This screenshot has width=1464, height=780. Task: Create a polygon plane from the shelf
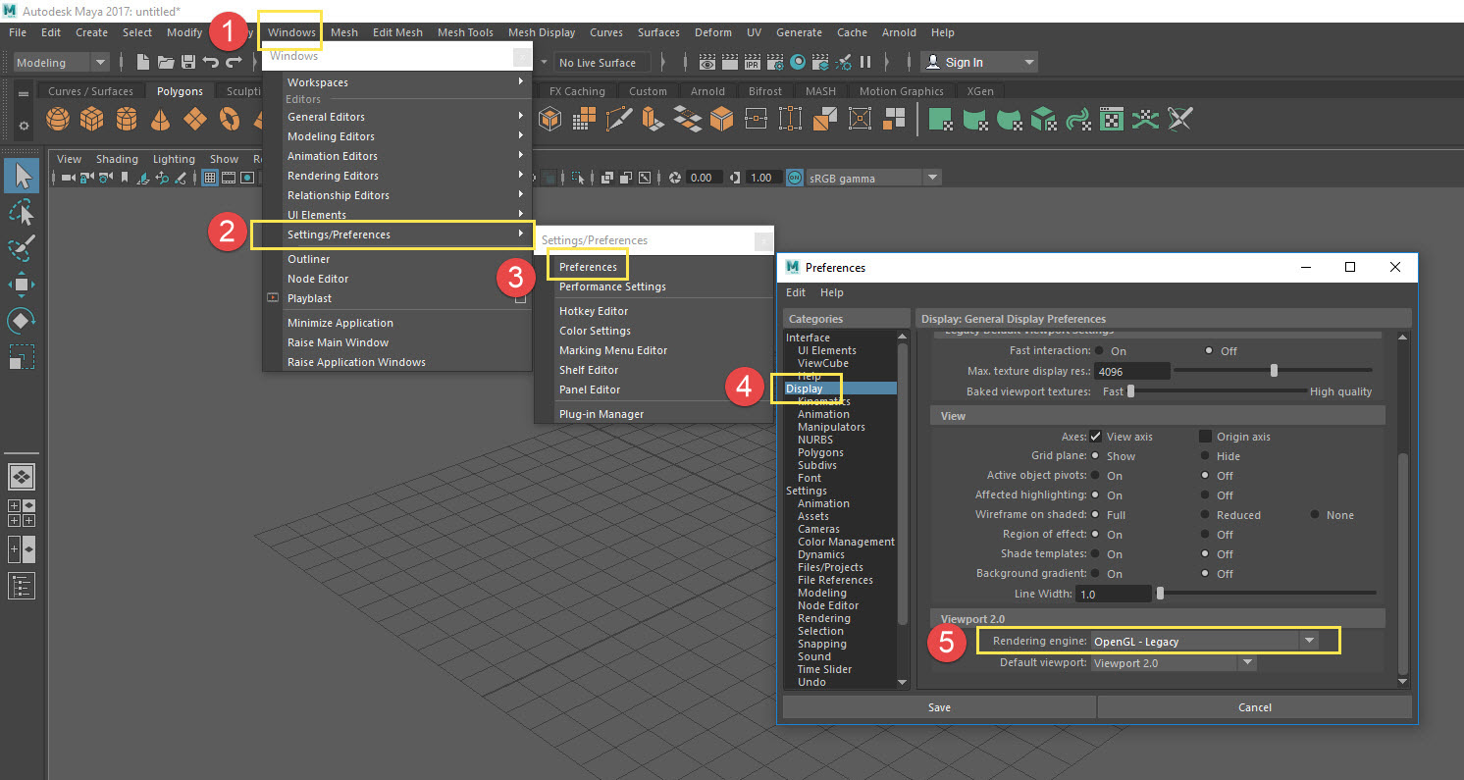coord(195,120)
